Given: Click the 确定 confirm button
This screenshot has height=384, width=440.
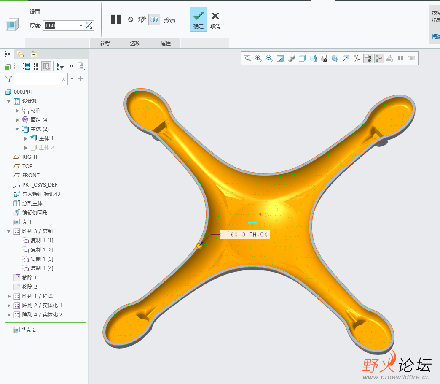Looking at the screenshot, I should pyautogui.click(x=198, y=19).
